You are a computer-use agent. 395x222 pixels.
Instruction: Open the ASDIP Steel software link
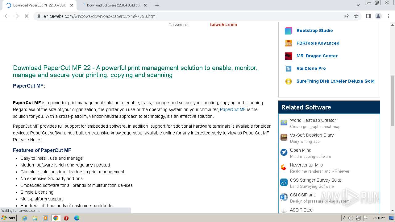point(301,210)
